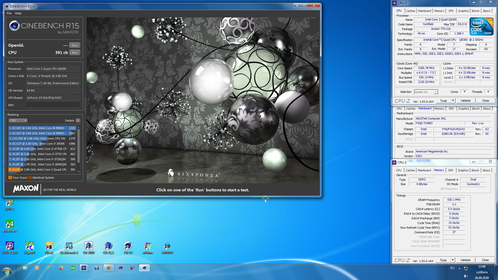
Task: Open About tab in bottom CPU-Z Memory window
Action: click(x=486, y=170)
